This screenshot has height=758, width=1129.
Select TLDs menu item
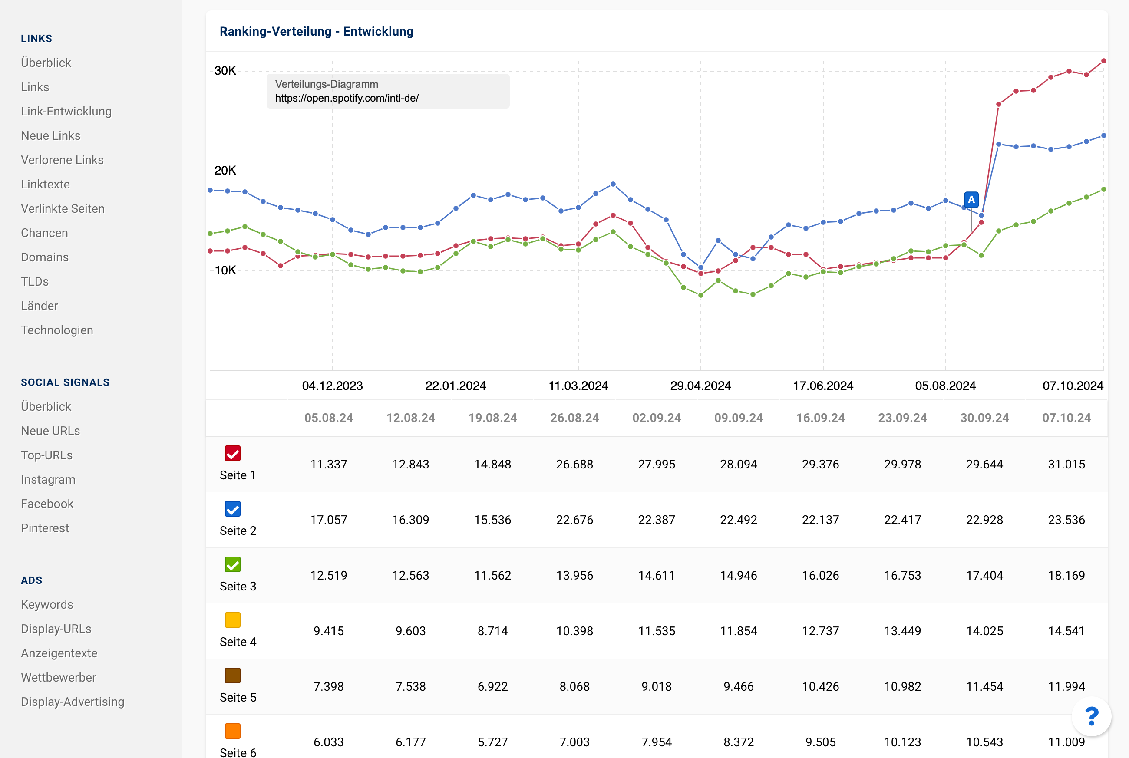coord(35,281)
